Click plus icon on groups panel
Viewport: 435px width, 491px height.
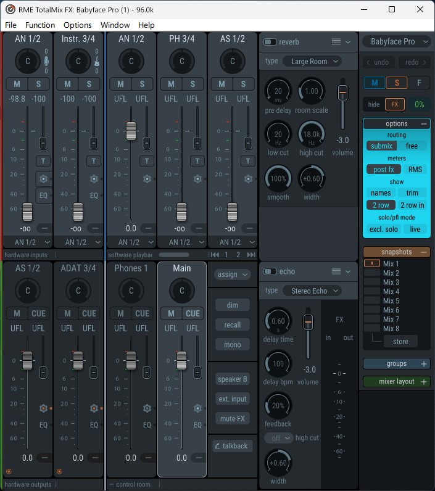(x=424, y=364)
